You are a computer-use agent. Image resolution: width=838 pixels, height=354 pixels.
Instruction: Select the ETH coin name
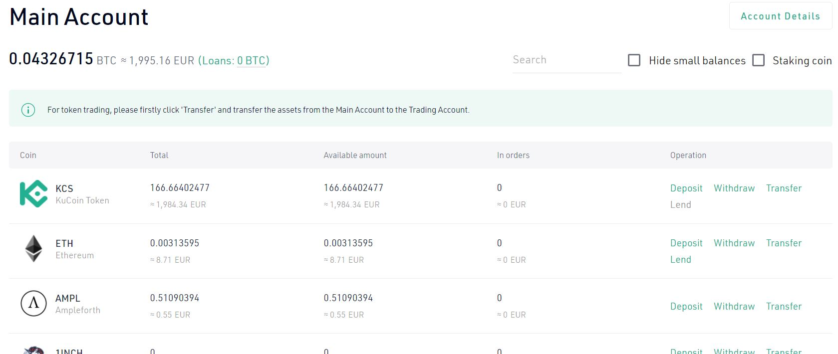click(64, 243)
